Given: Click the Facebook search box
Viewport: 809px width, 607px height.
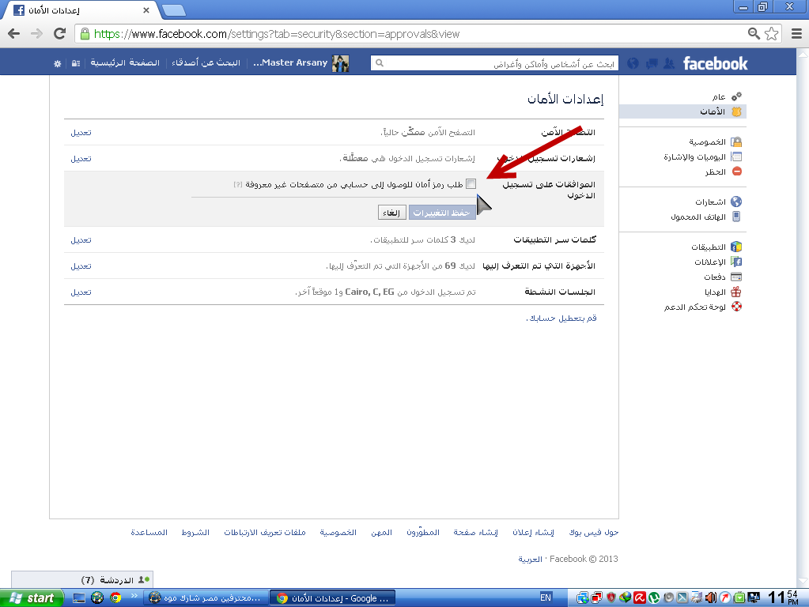Looking at the screenshot, I should [498, 63].
